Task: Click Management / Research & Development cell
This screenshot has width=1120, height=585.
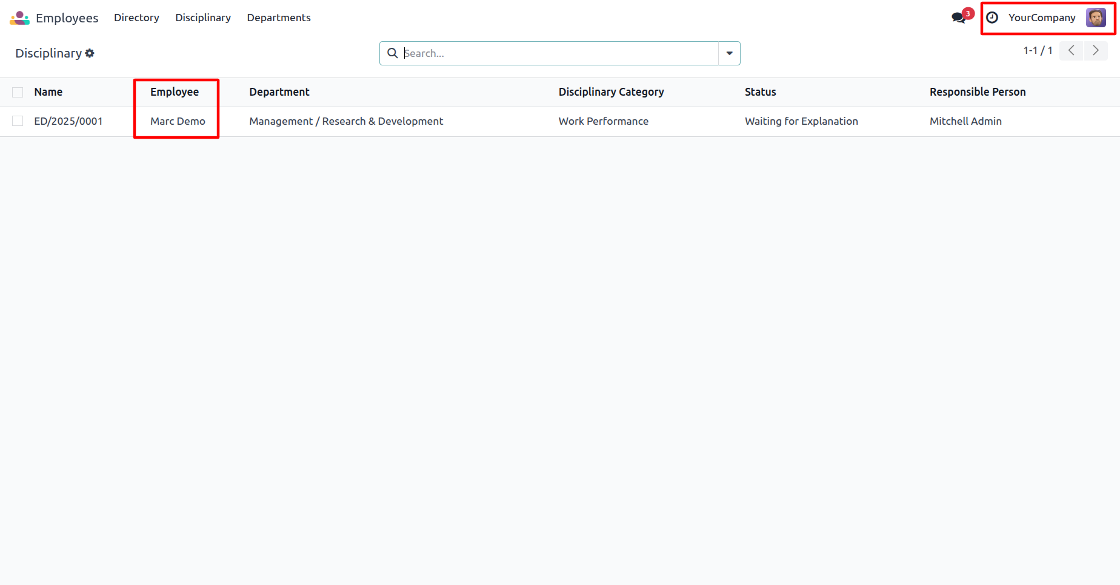Action: pyautogui.click(x=346, y=121)
